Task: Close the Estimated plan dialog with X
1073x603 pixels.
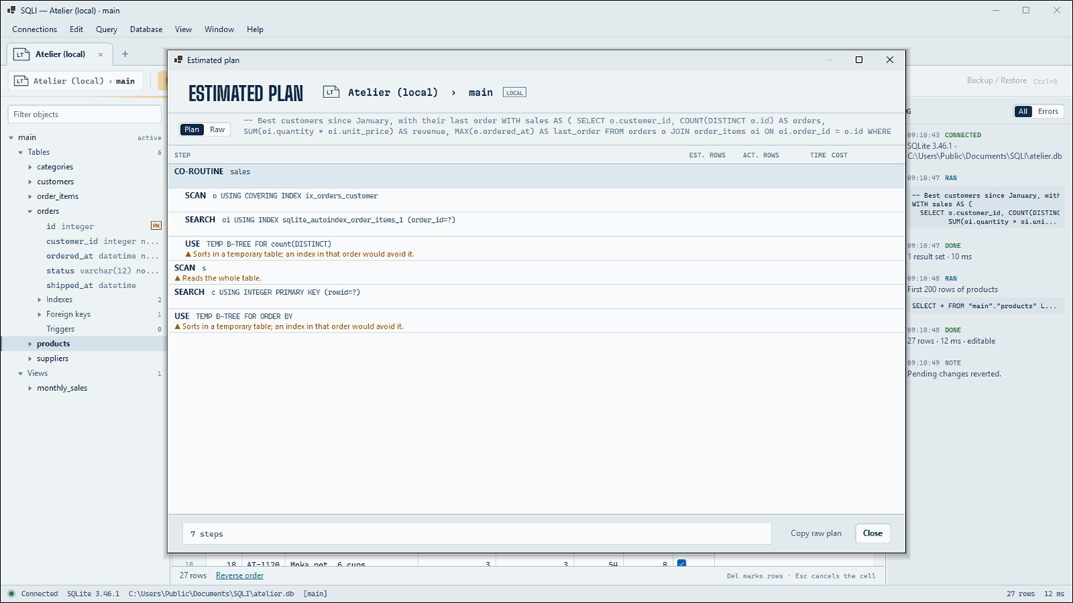Action: pos(890,60)
